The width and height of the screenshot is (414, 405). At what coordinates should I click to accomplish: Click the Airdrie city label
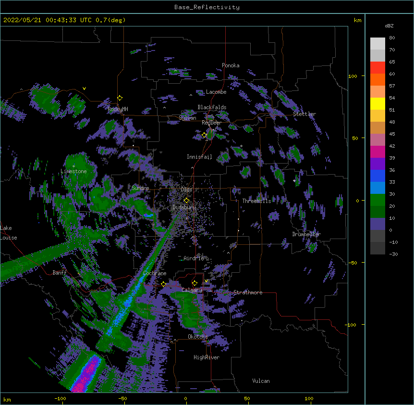coord(194,258)
